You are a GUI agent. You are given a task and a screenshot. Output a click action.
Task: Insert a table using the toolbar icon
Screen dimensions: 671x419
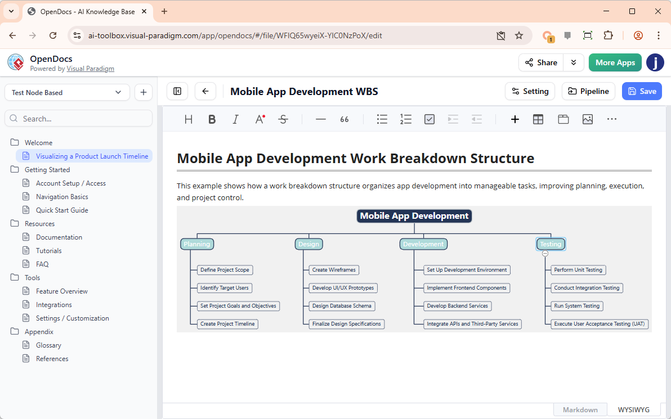tap(538, 119)
